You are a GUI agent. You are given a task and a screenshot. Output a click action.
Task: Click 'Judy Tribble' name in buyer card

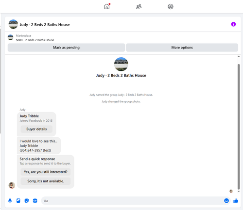pos(29,116)
